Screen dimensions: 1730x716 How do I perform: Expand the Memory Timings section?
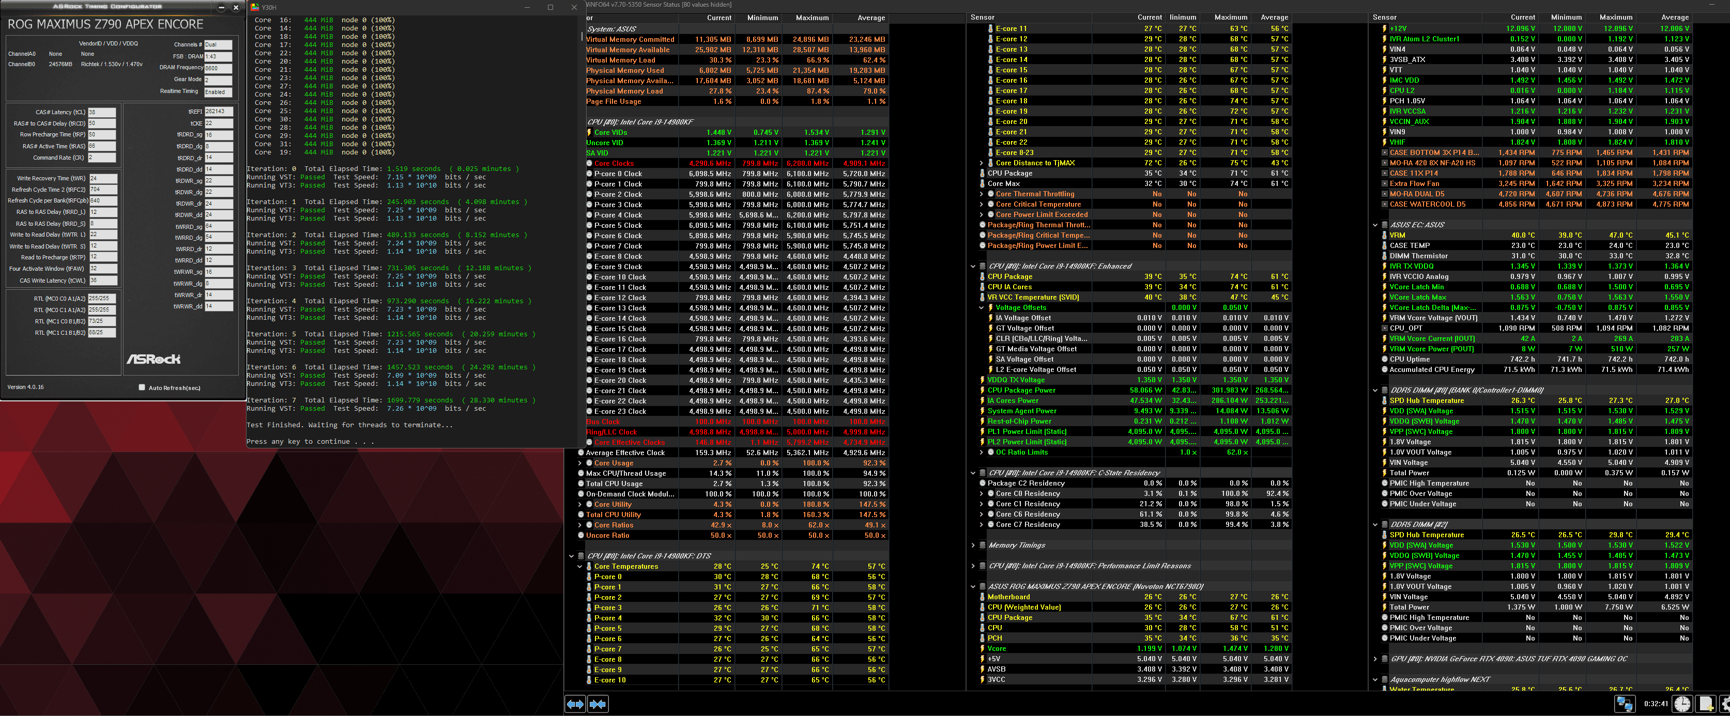coord(973,546)
